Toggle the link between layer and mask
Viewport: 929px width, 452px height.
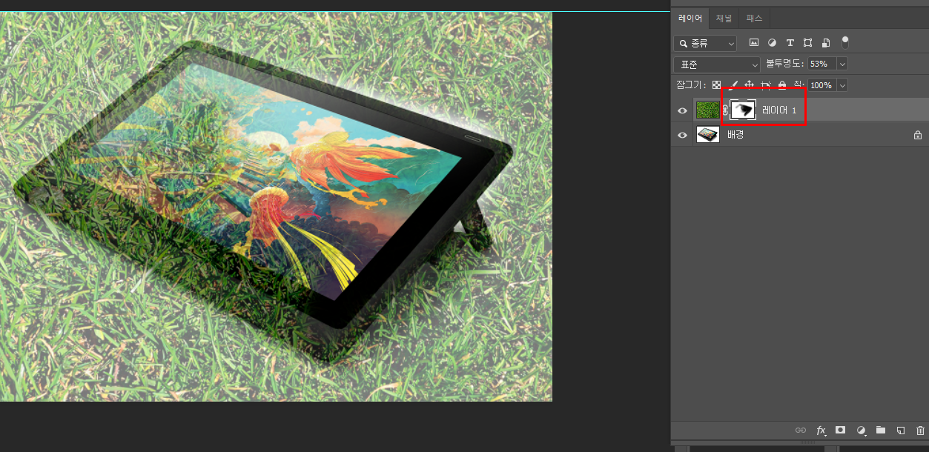pyautogui.click(x=725, y=110)
